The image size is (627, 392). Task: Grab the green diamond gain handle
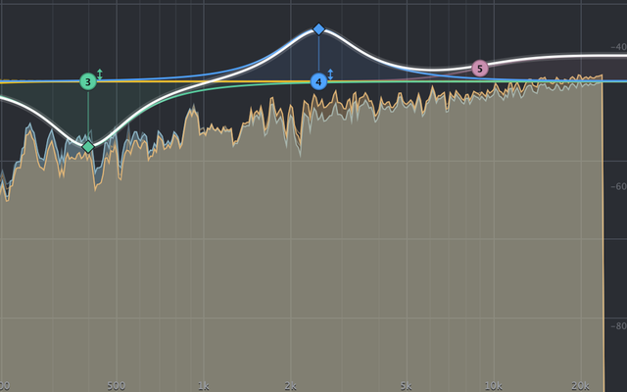coord(88,147)
